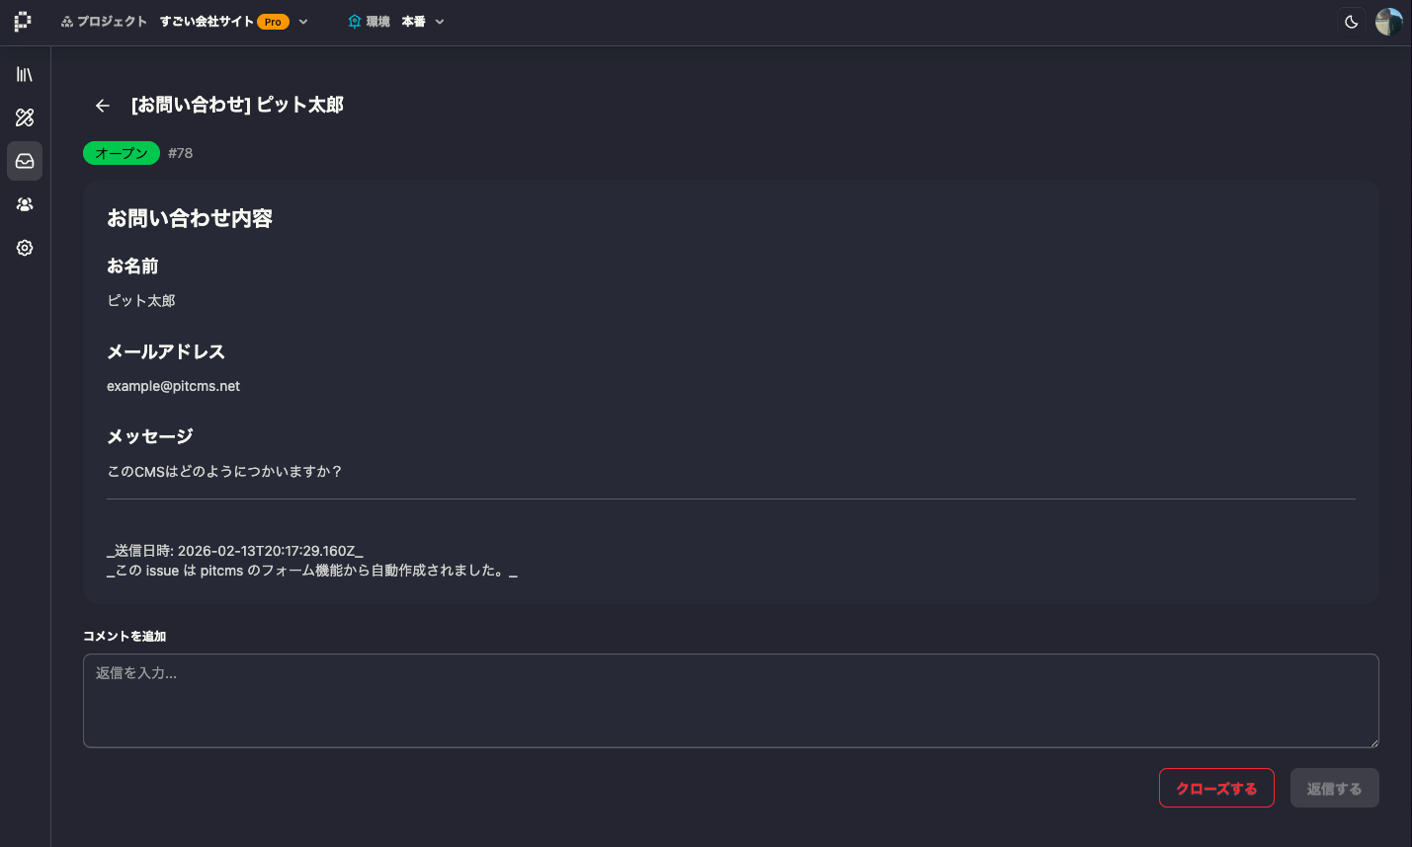Focus the 返信を入力 comment field

tap(731, 701)
